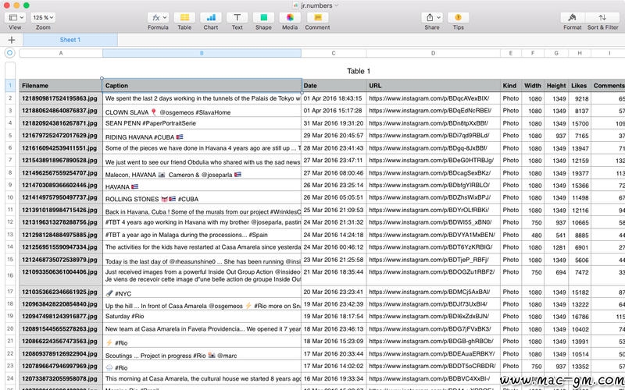Click URL ending BDMCj5AxBAl/
This screenshot has width=625, height=390.
click(x=434, y=292)
